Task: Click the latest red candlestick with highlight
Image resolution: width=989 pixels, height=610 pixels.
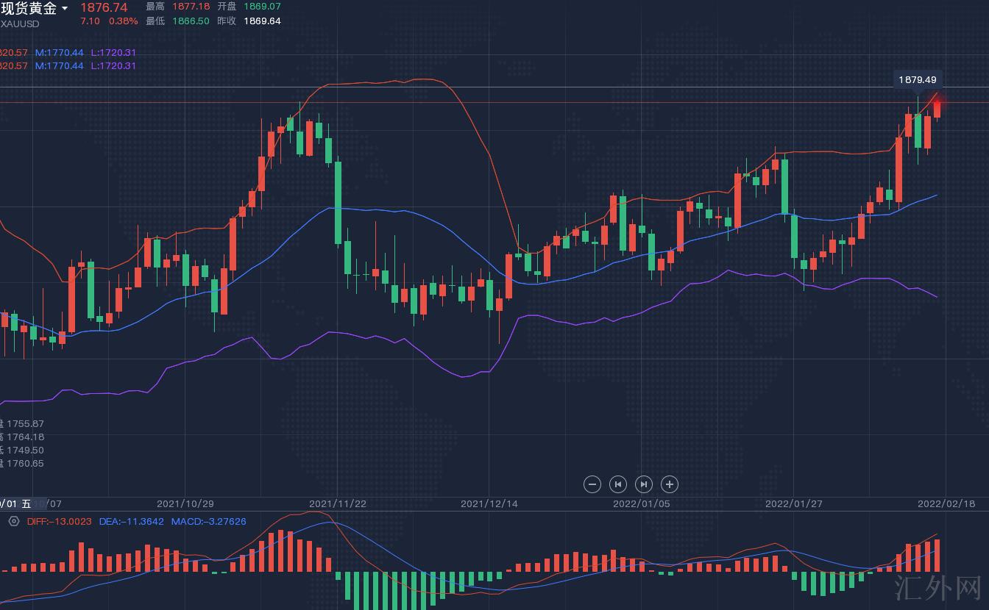Action: 937,109
